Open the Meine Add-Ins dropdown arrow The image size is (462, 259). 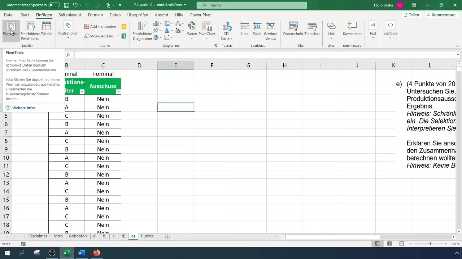118,36
